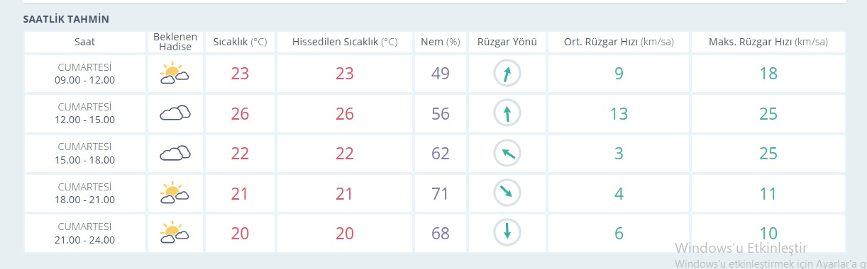Click the wind direction arrow for 09.00 - 12.00

(x=507, y=74)
